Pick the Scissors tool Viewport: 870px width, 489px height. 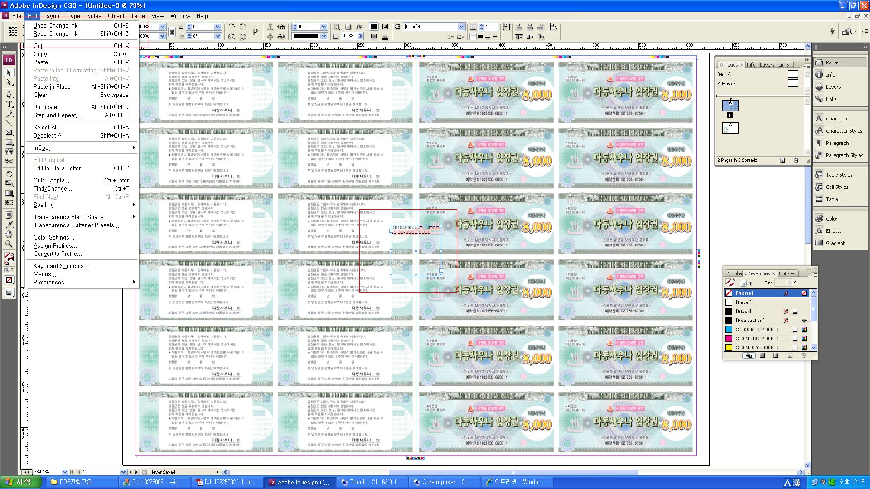[9, 161]
